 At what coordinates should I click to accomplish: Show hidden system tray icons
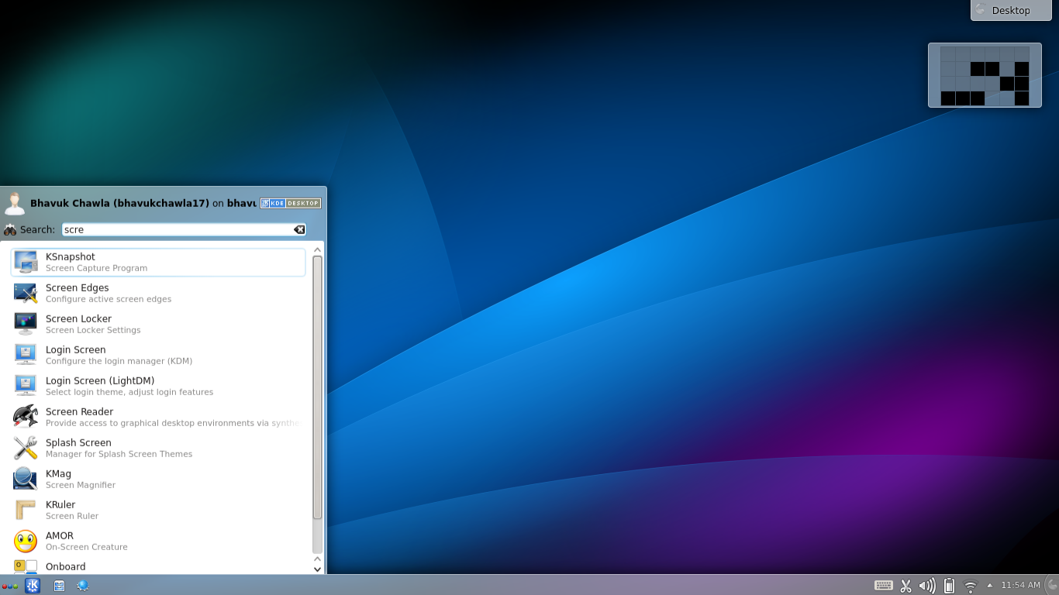pos(989,586)
